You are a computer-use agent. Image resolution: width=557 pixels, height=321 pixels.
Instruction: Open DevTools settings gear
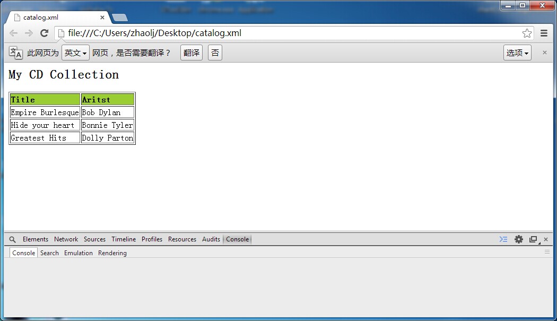519,239
